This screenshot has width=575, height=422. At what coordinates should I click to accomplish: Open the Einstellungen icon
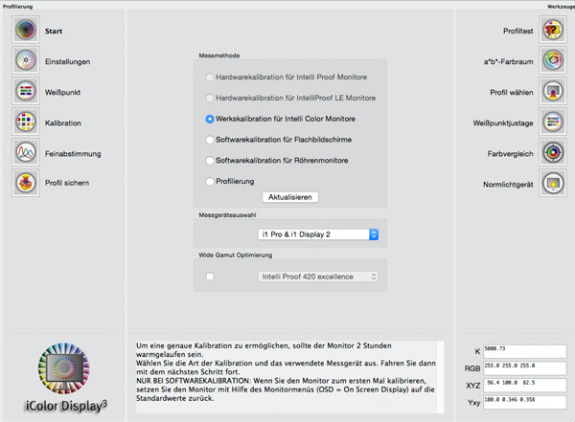coord(26,61)
